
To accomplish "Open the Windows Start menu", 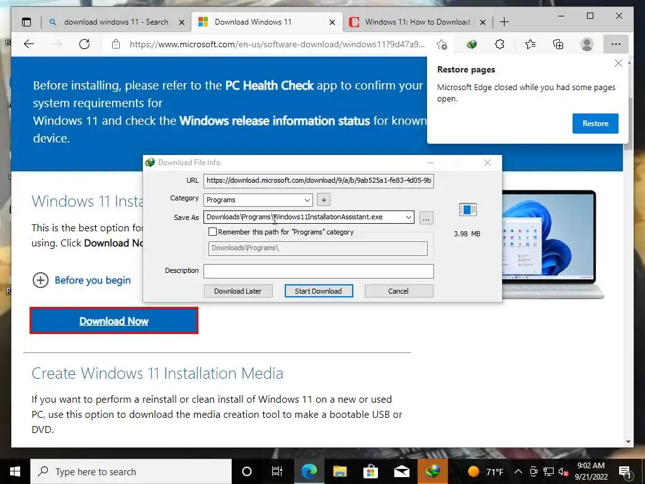I will (15, 471).
